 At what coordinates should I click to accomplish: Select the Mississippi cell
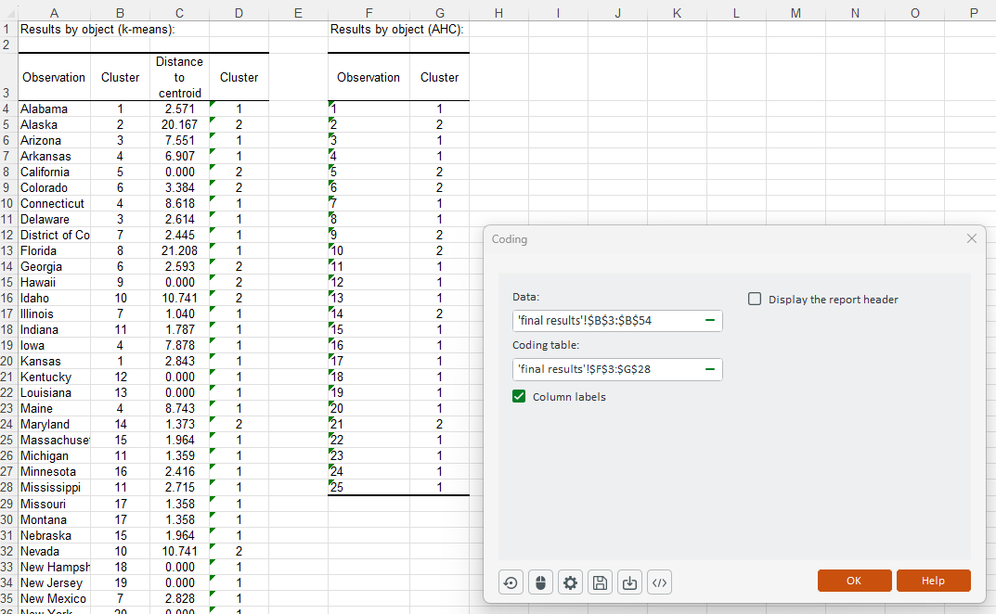pyautogui.click(x=54, y=488)
